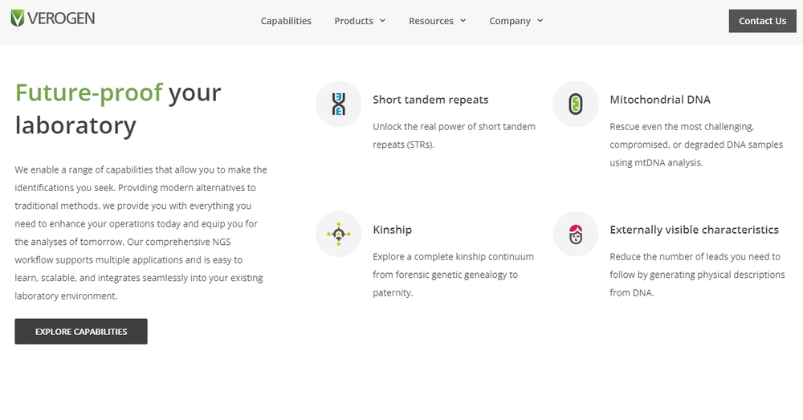Image resolution: width=803 pixels, height=420 pixels.
Task: Expand the Resources dropdown chevron
Action: click(463, 21)
